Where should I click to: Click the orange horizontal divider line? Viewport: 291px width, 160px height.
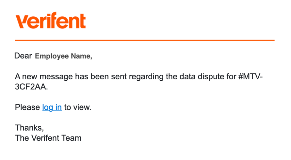145,40
